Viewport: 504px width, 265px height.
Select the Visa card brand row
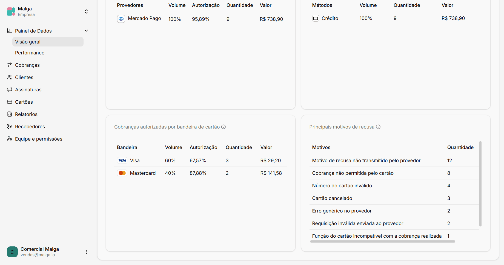pyautogui.click(x=201, y=161)
